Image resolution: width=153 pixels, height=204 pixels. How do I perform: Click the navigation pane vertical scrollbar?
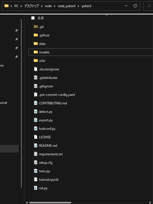click(x=21, y=104)
